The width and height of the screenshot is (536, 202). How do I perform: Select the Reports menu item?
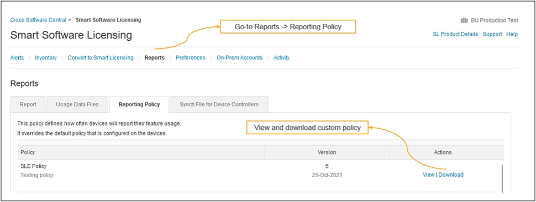click(x=155, y=58)
